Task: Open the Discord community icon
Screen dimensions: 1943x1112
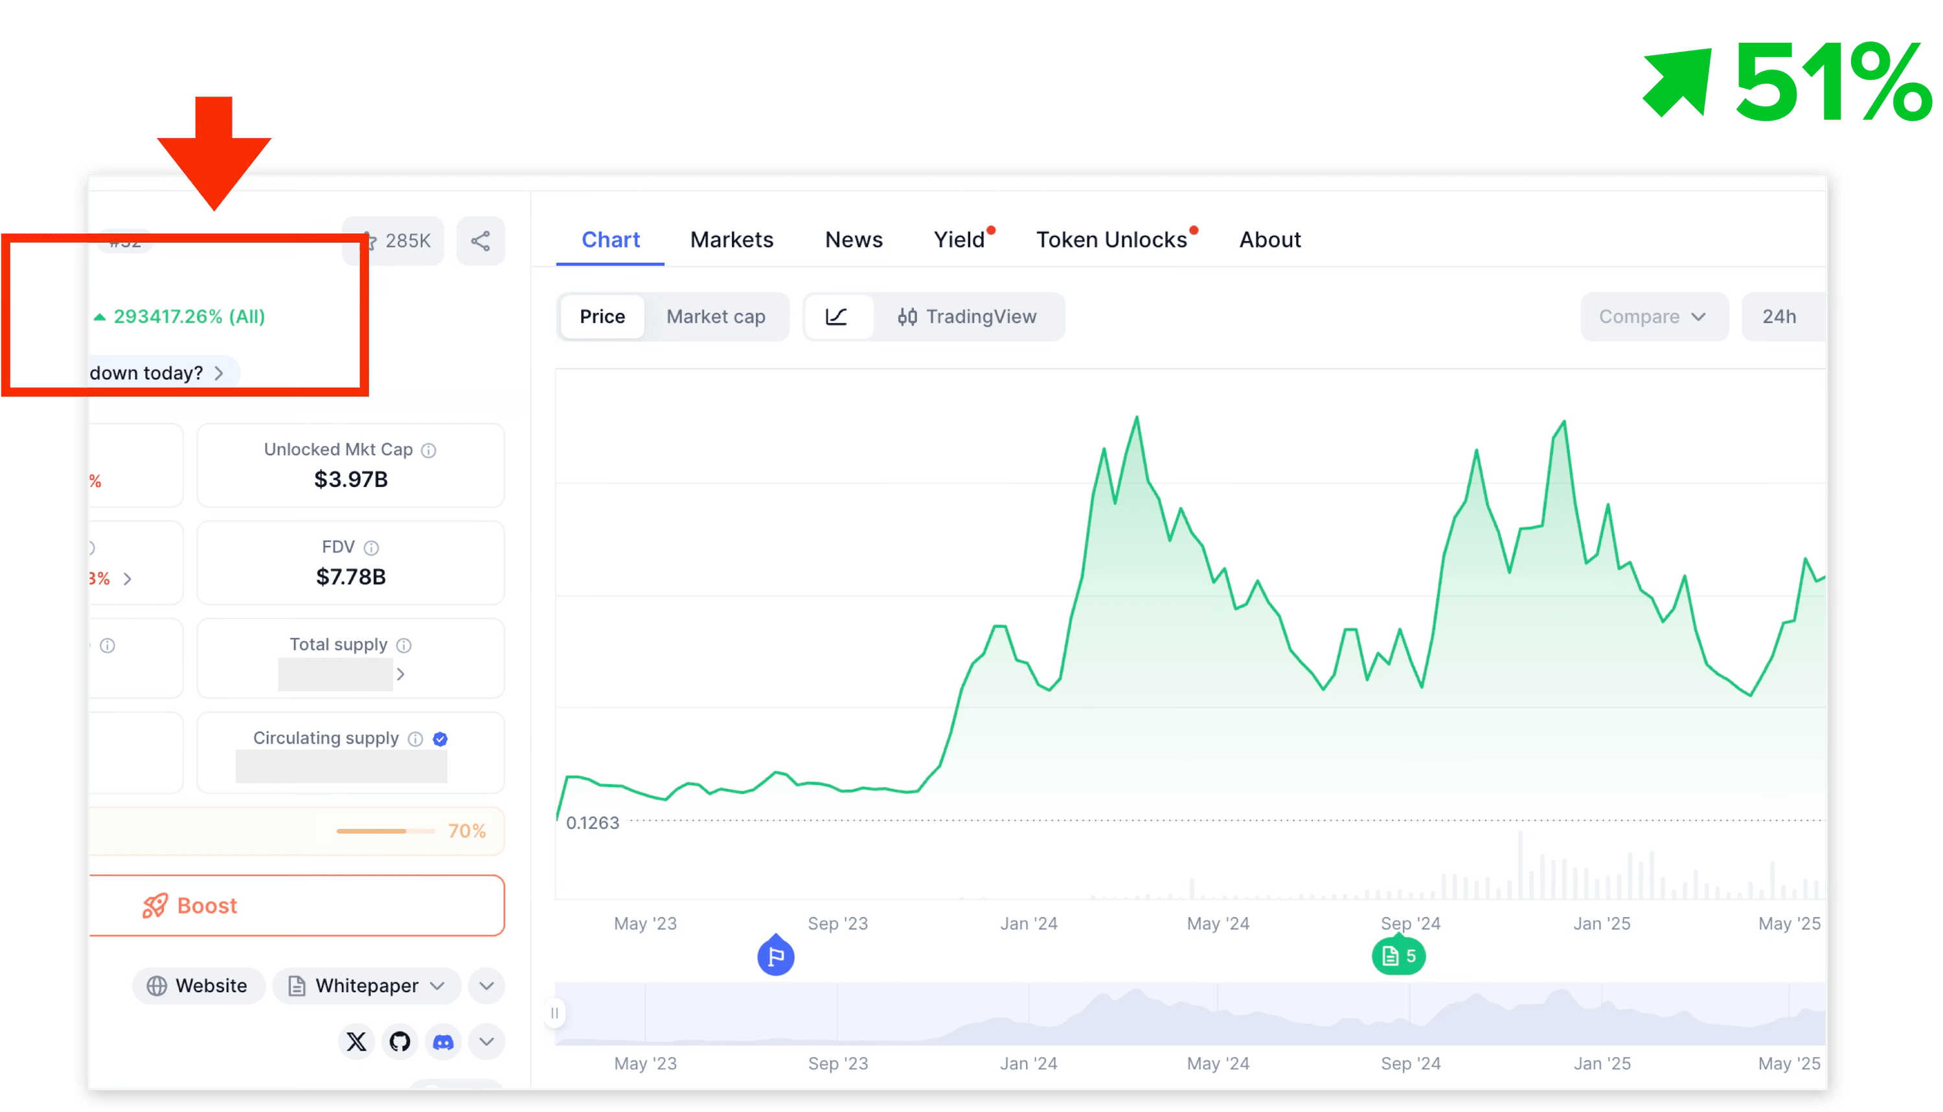Action: (443, 1042)
